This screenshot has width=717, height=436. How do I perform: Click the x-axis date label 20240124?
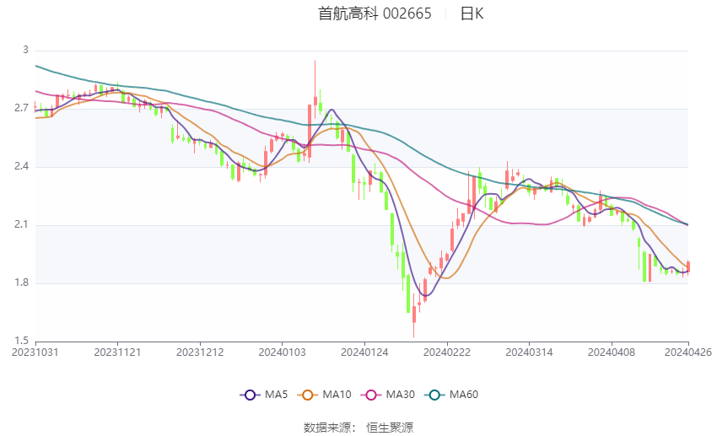[x=364, y=353]
